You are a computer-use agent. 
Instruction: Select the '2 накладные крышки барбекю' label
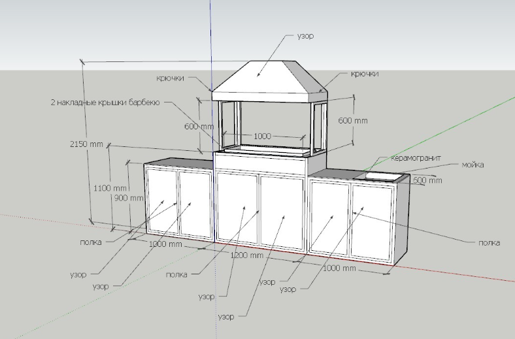[x=105, y=103]
